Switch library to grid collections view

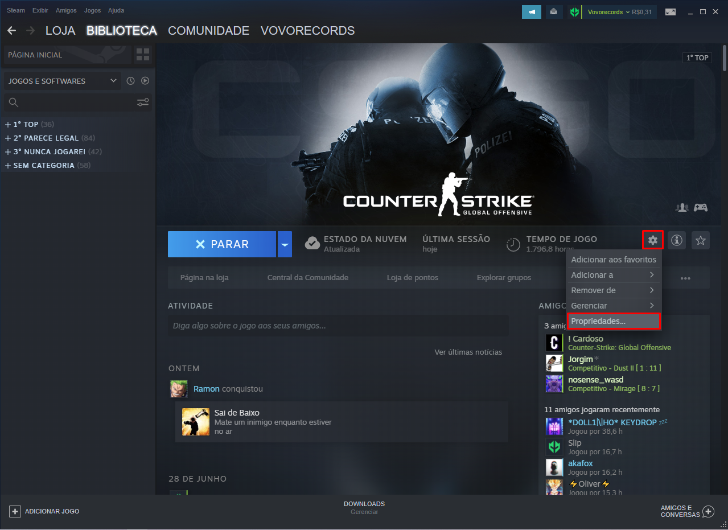(x=143, y=55)
